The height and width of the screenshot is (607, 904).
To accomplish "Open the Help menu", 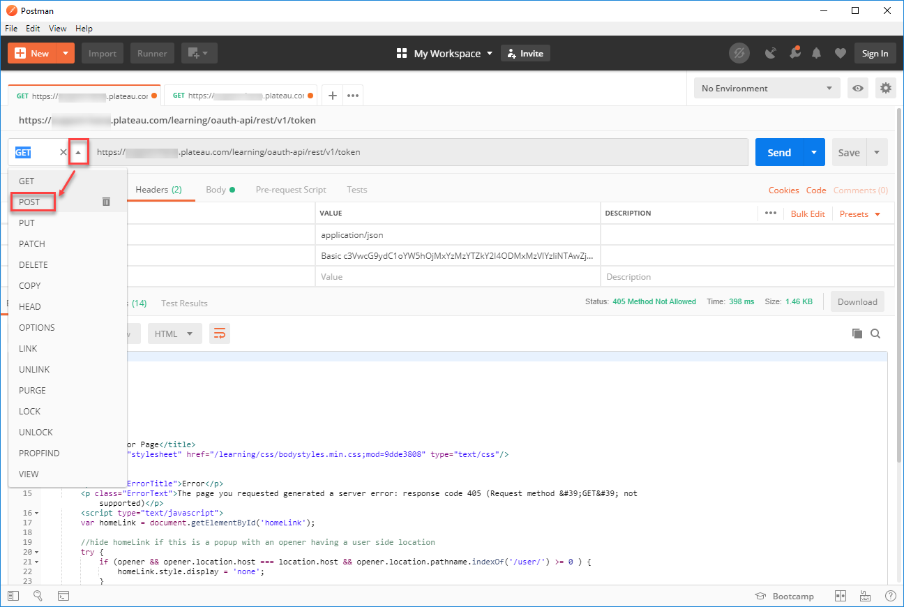I will pyautogui.click(x=84, y=29).
